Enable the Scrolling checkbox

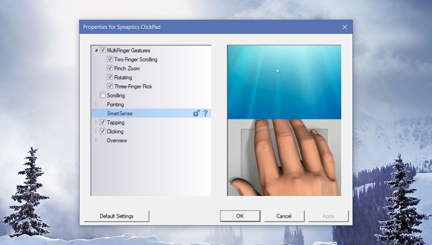103,95
